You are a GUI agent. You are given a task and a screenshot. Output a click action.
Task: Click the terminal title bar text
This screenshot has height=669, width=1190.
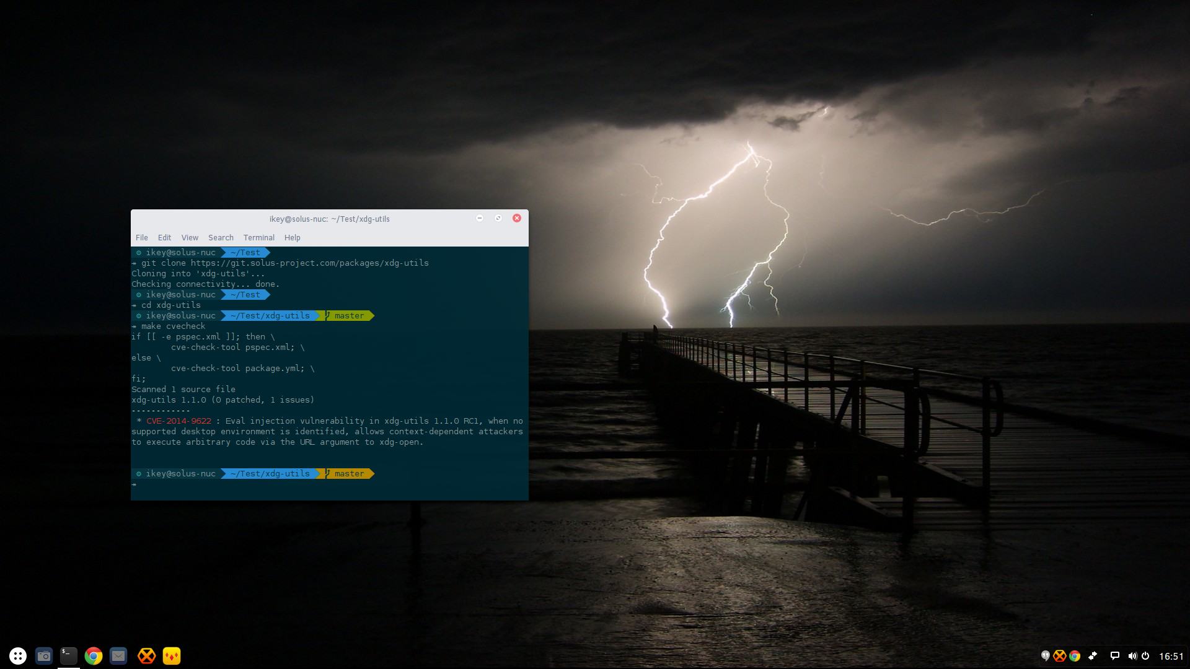(330, 219)
